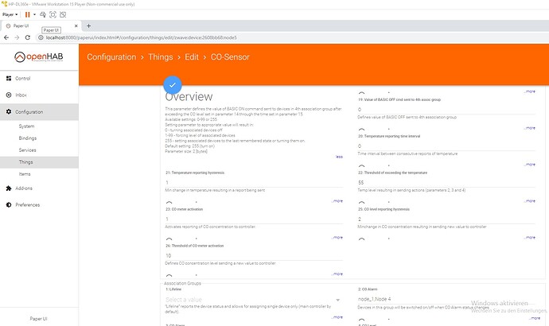Expand more for CO meter activation
Image resolution: width=549 pixels, height=326 pixels.
(x=337, y=238)
